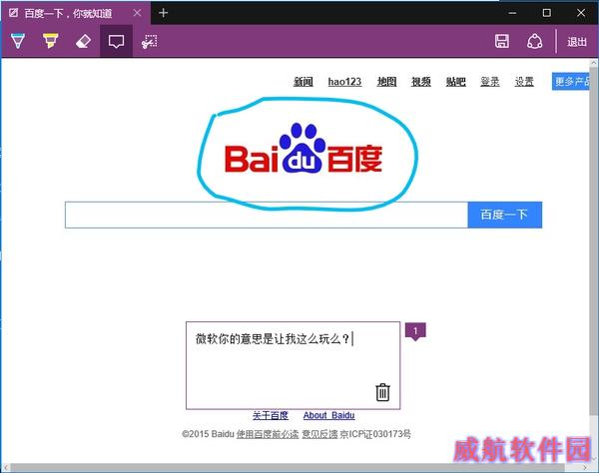
Task: Open a new tab with the plus button
Action: (163, 13)
